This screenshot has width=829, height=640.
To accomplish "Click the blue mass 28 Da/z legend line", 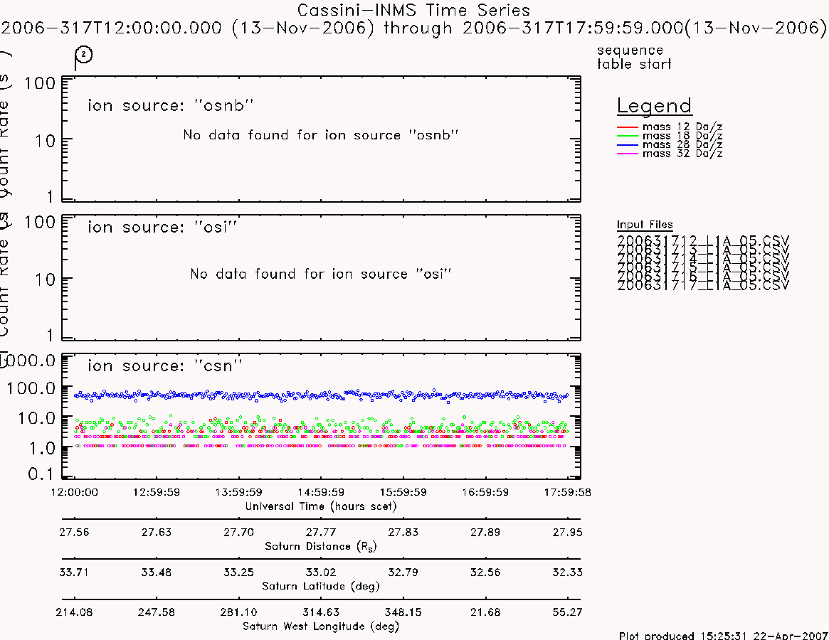I will (x=628, y=145).
